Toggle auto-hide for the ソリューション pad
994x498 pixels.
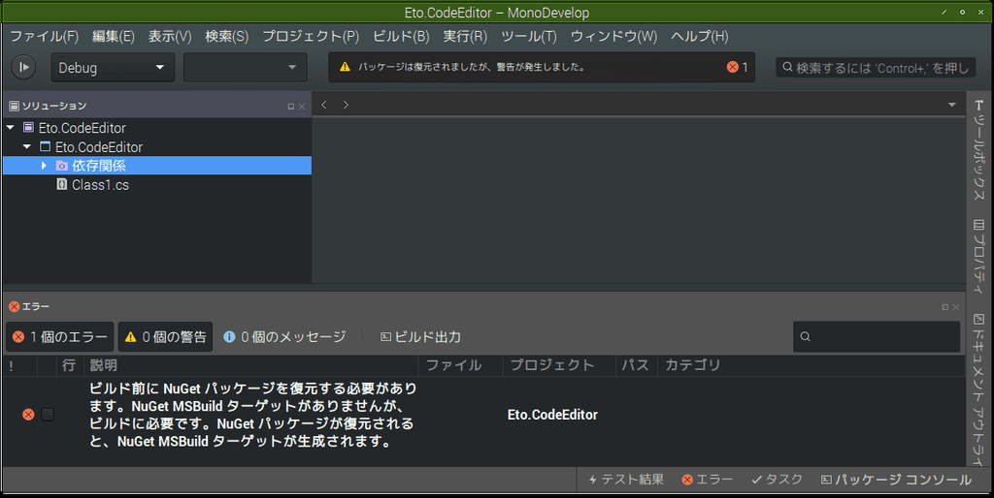[x=291, y=107]
